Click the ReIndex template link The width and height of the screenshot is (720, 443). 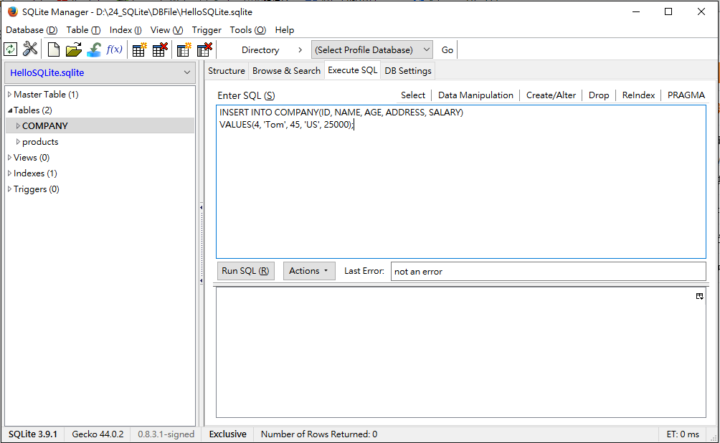pos(638,95)
